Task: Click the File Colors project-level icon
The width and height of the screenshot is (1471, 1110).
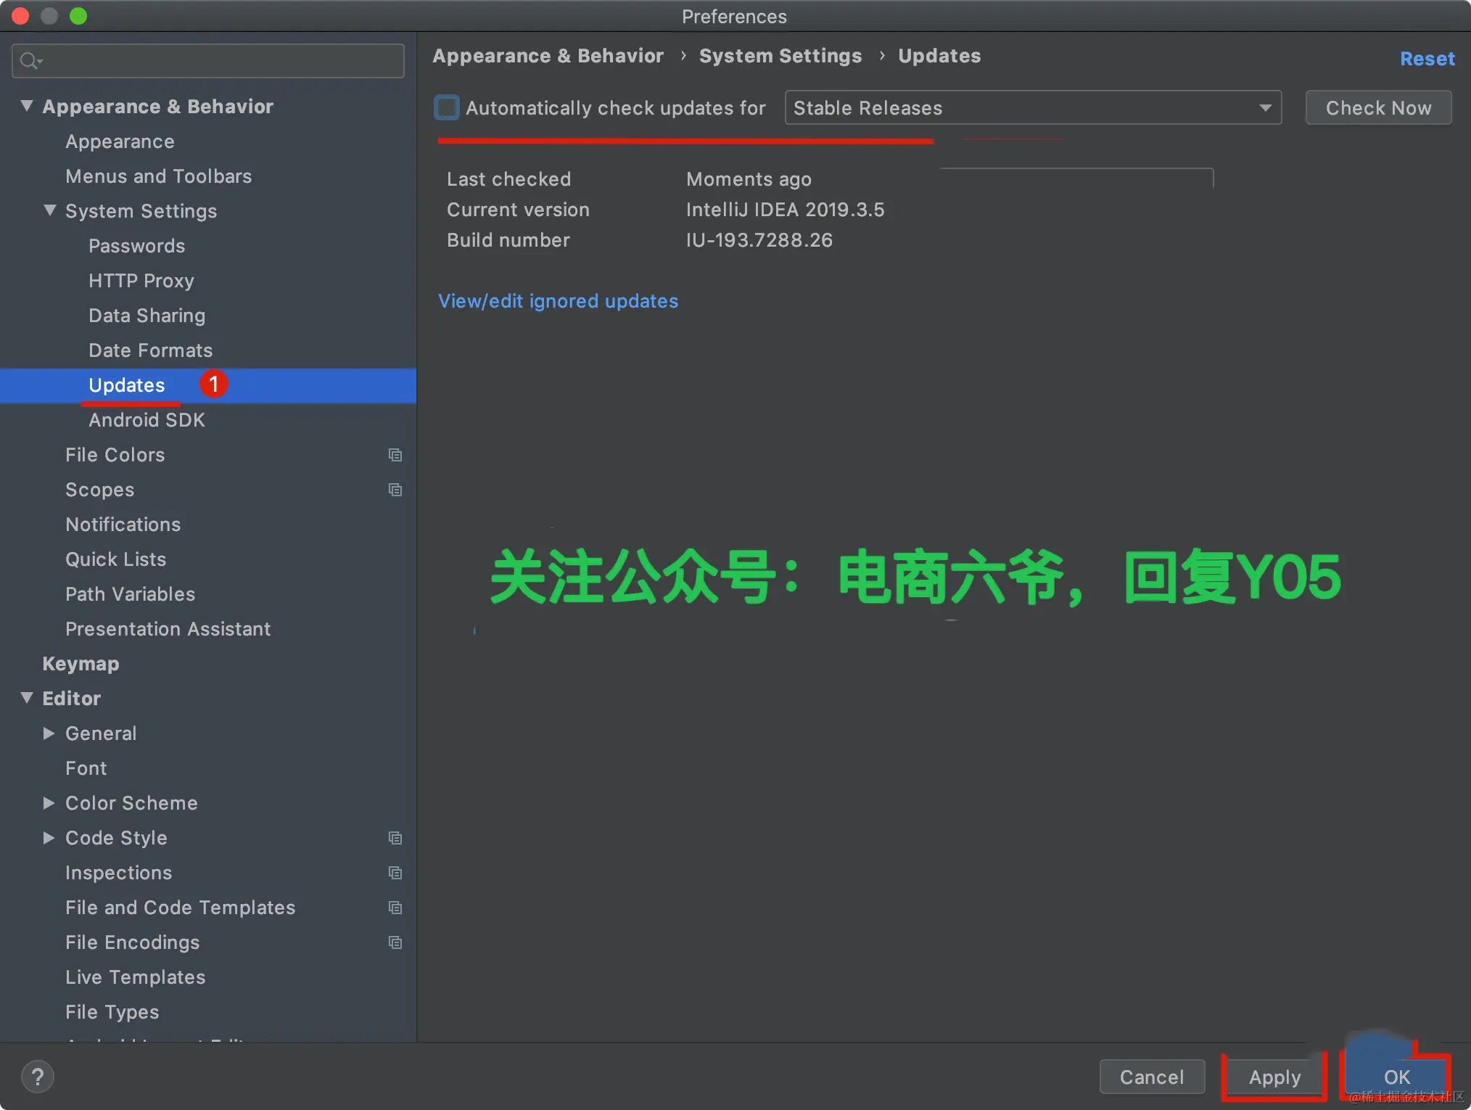Action: (395, 455)
